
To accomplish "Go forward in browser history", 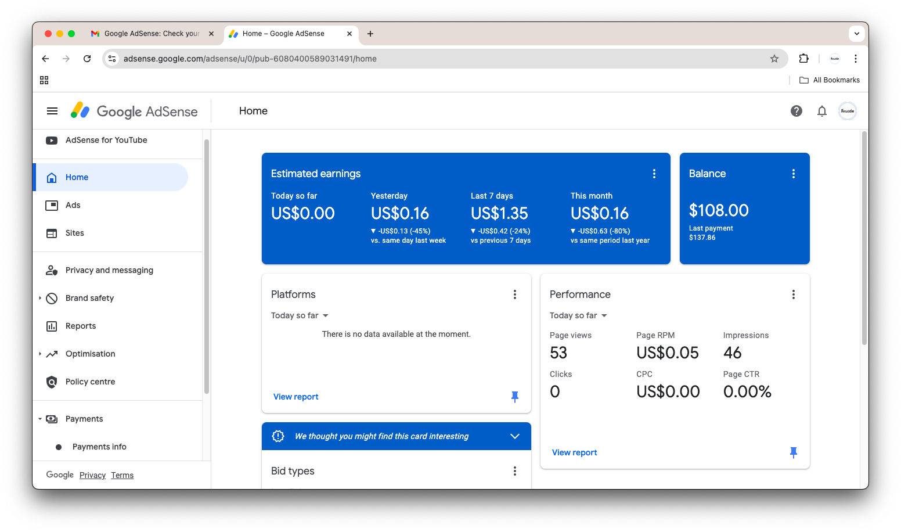I will coord(66,59).
